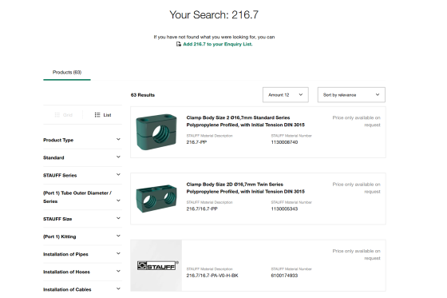This screenshot has height=298, width=447.
Task: Expand the STAUFF Size filter
Action: coord(82,219)
